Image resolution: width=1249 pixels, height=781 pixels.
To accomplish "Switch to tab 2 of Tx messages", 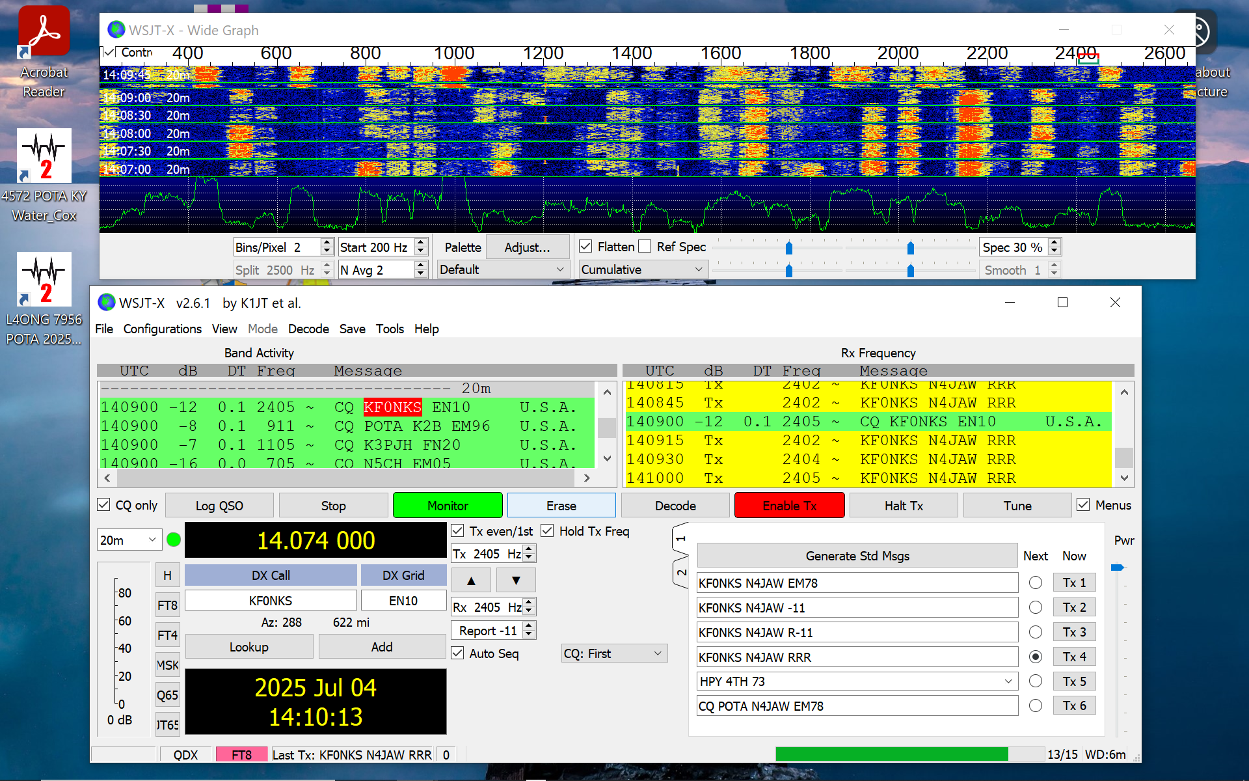I will tap(680, 573).
